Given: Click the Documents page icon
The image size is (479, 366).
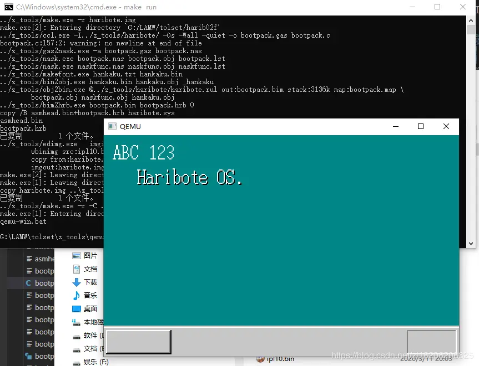Looking at the screenshot, I should (x=77, y=269).
